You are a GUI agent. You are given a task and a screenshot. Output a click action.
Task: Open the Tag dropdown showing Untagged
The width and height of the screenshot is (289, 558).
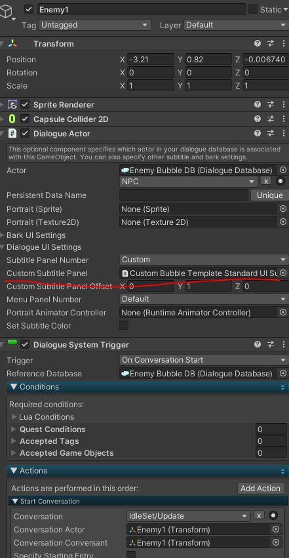(95, 25)
